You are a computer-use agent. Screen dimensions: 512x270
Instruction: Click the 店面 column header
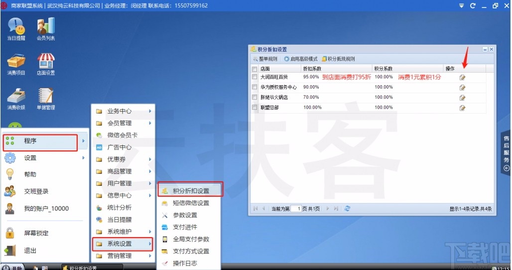(x=279, y=69)
